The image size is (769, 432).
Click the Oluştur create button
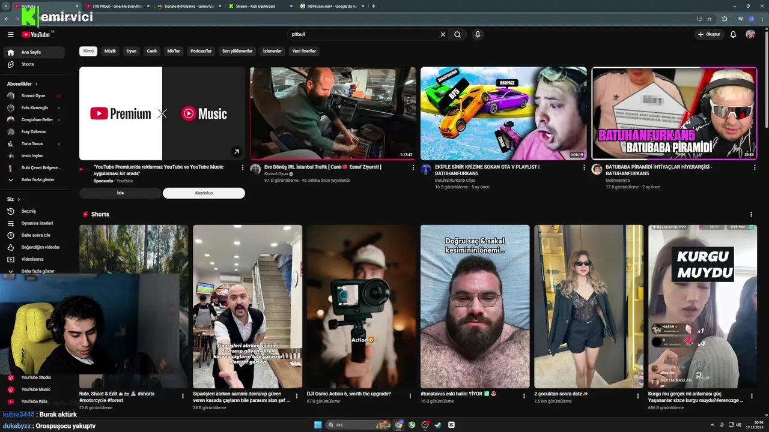(x=709, y=34)
